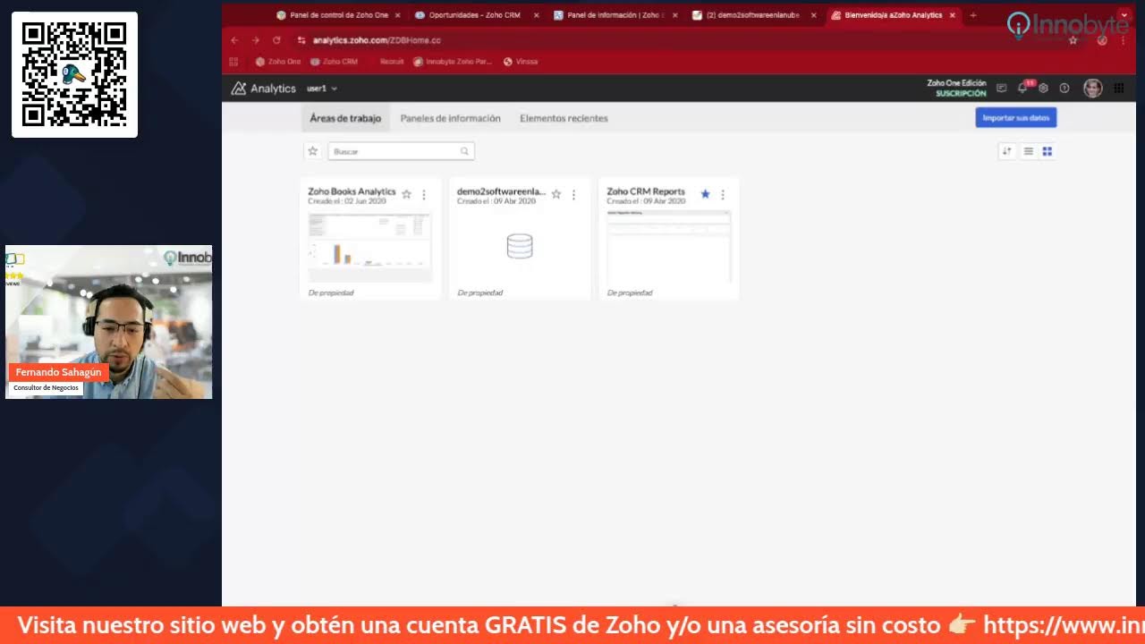
Task: Open the user1 organization dropdown
Action: click(x=322, y=89)
